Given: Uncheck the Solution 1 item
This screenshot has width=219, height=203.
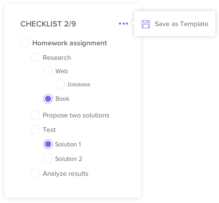Looking at the screenshot, I should tap(48, 144).
